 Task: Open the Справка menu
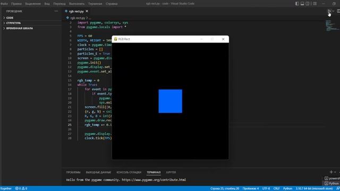point(112,4)
